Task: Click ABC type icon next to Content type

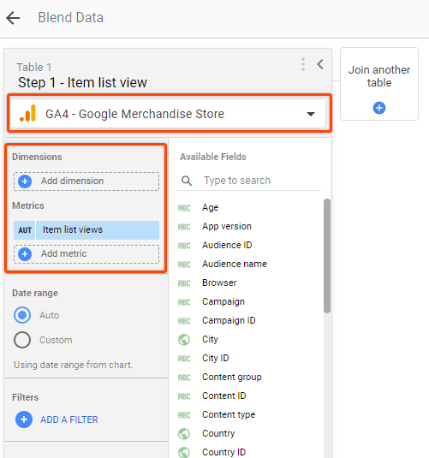Action: coord(184,415)
